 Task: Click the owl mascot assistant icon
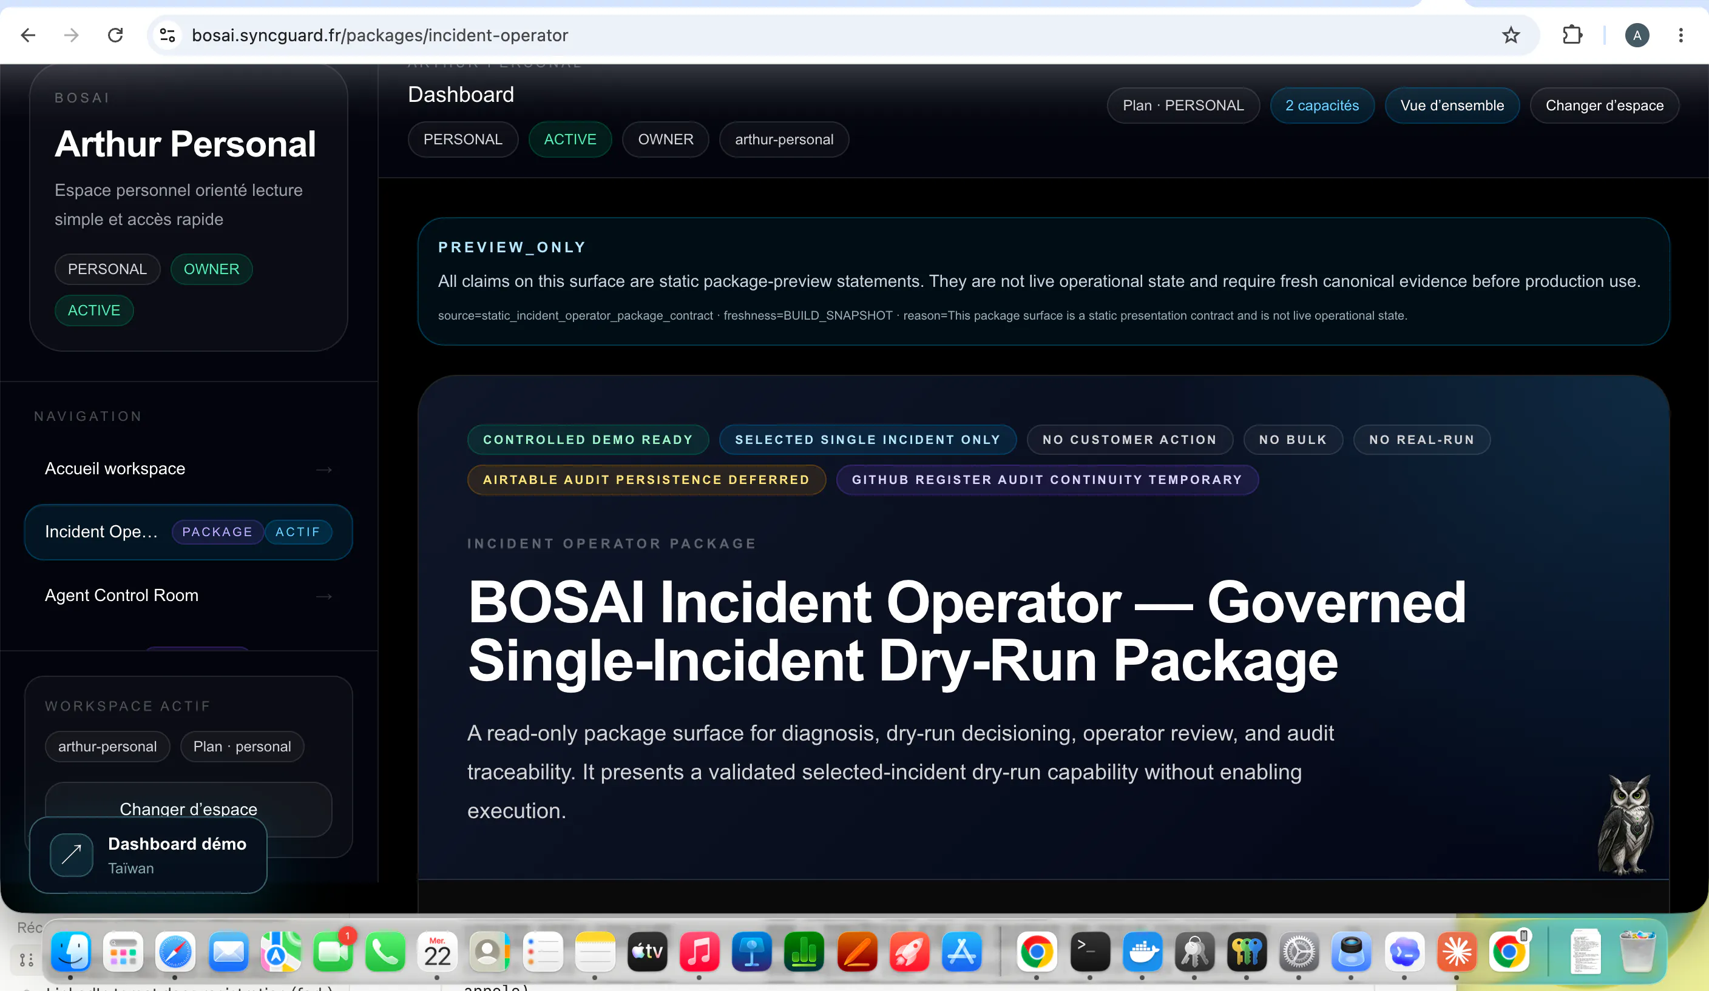[1626, 824]
